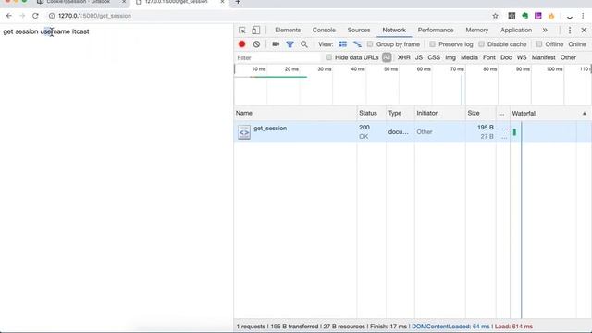Sort requests by Status column

[x=372, y=113]
